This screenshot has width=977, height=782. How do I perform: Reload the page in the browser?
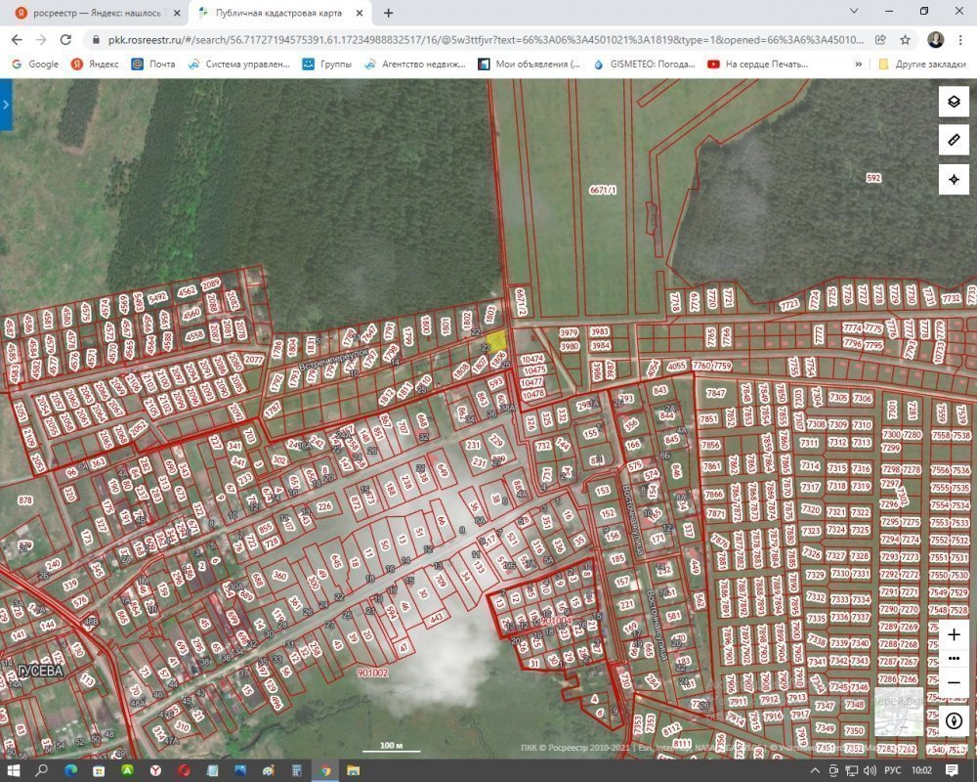pos(65,40)
